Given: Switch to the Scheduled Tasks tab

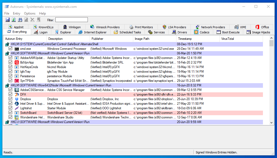Looking at the screenshot, I should click(x=128, y=32).
